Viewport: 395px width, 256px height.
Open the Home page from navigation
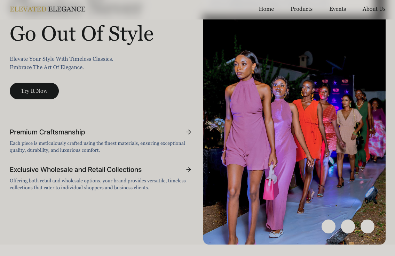(266, 9)
